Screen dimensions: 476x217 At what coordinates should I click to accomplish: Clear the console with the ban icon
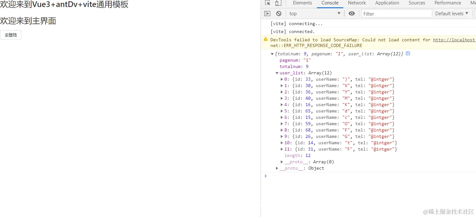click(279, 13)
